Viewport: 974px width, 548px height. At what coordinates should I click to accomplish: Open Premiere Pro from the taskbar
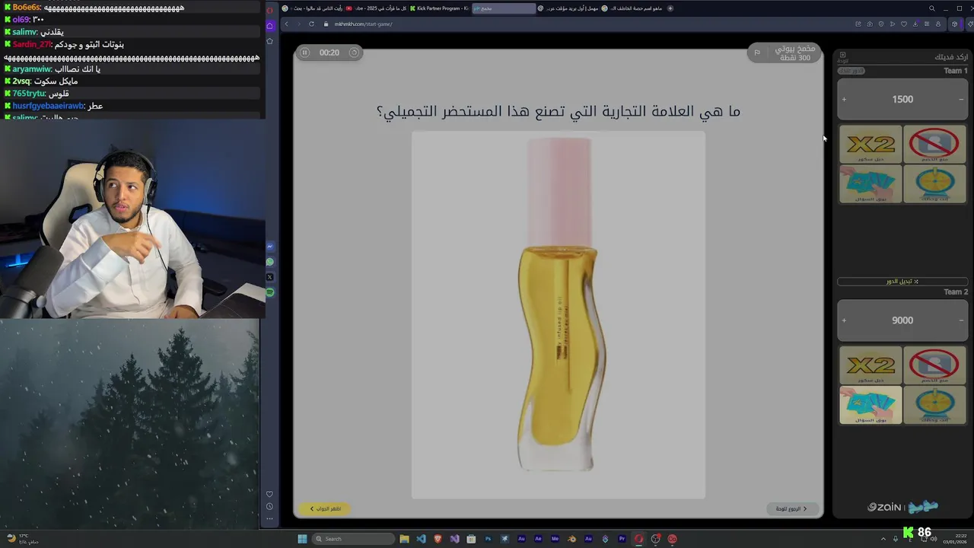pyautogui.click(x=622, y=539)
